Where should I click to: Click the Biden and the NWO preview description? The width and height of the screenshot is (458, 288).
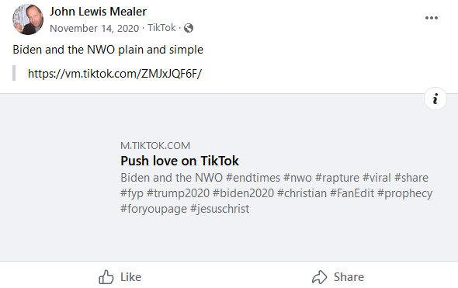point(276,193)
